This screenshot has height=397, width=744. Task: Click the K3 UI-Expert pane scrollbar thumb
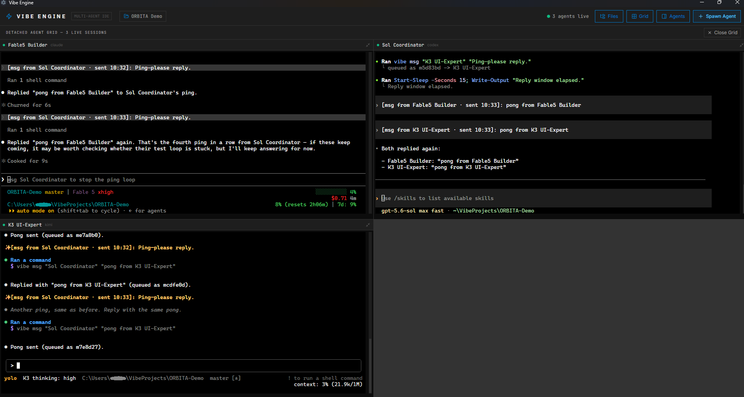click(x=370, y=366)
